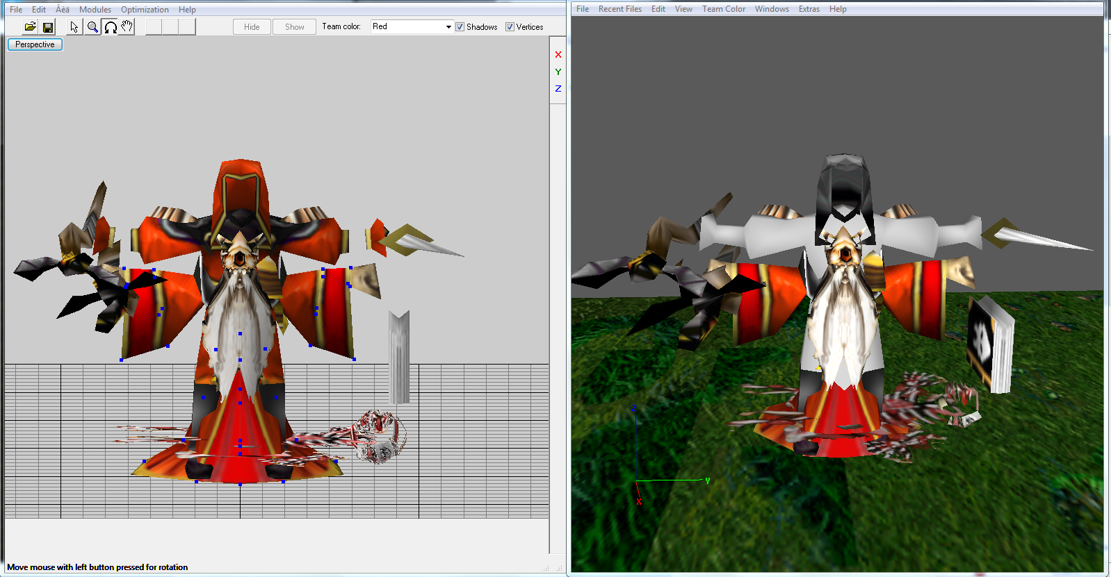
Task: Open Help menu in right viewer window
Action: 838,9
